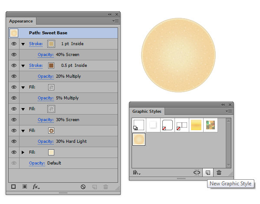Expand the bottom collapsed Fill row

[x=23, y=152]
